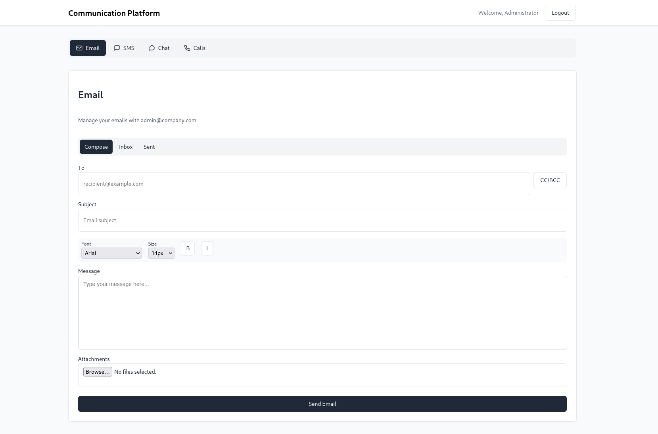Switch to the Inbox tab

point(126,147)
